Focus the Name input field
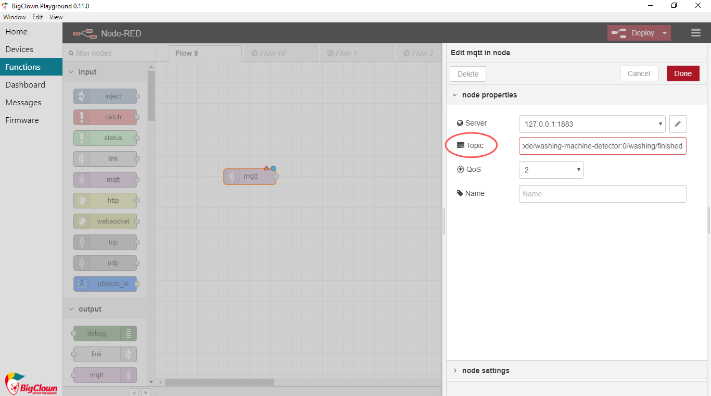The height and width of the screenshot is (396, 711). (603, 194)
